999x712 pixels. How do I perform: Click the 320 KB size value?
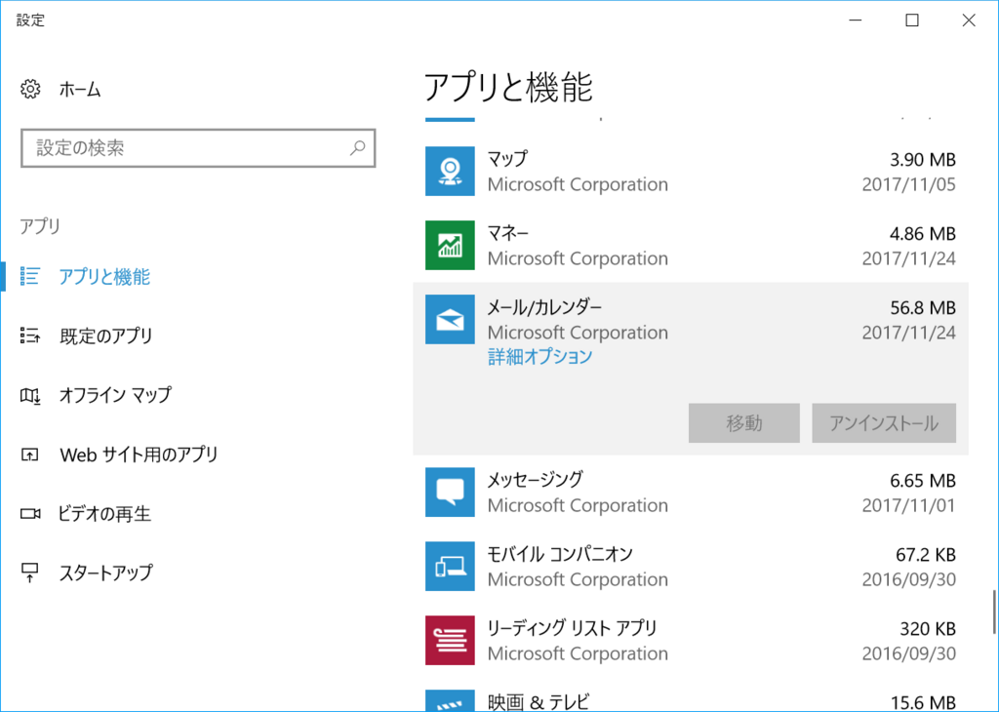(x=928, y=628)
